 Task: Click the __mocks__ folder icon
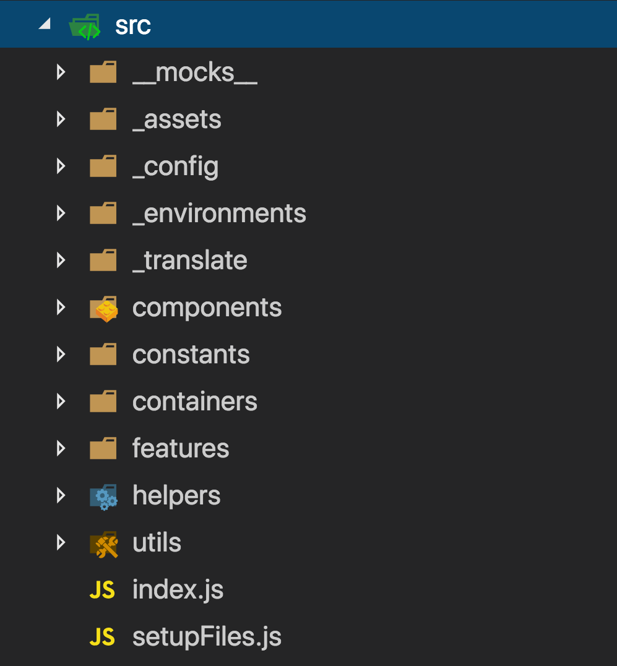pos(103,72)
